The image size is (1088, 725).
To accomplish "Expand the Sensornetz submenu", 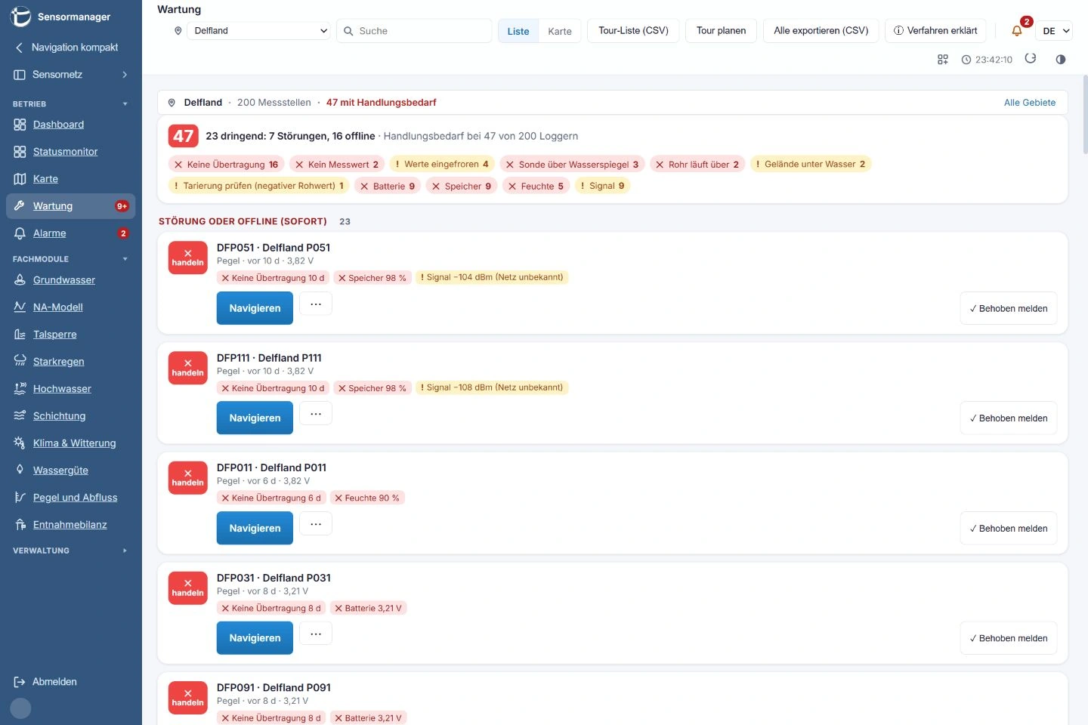I will point(71,75).
